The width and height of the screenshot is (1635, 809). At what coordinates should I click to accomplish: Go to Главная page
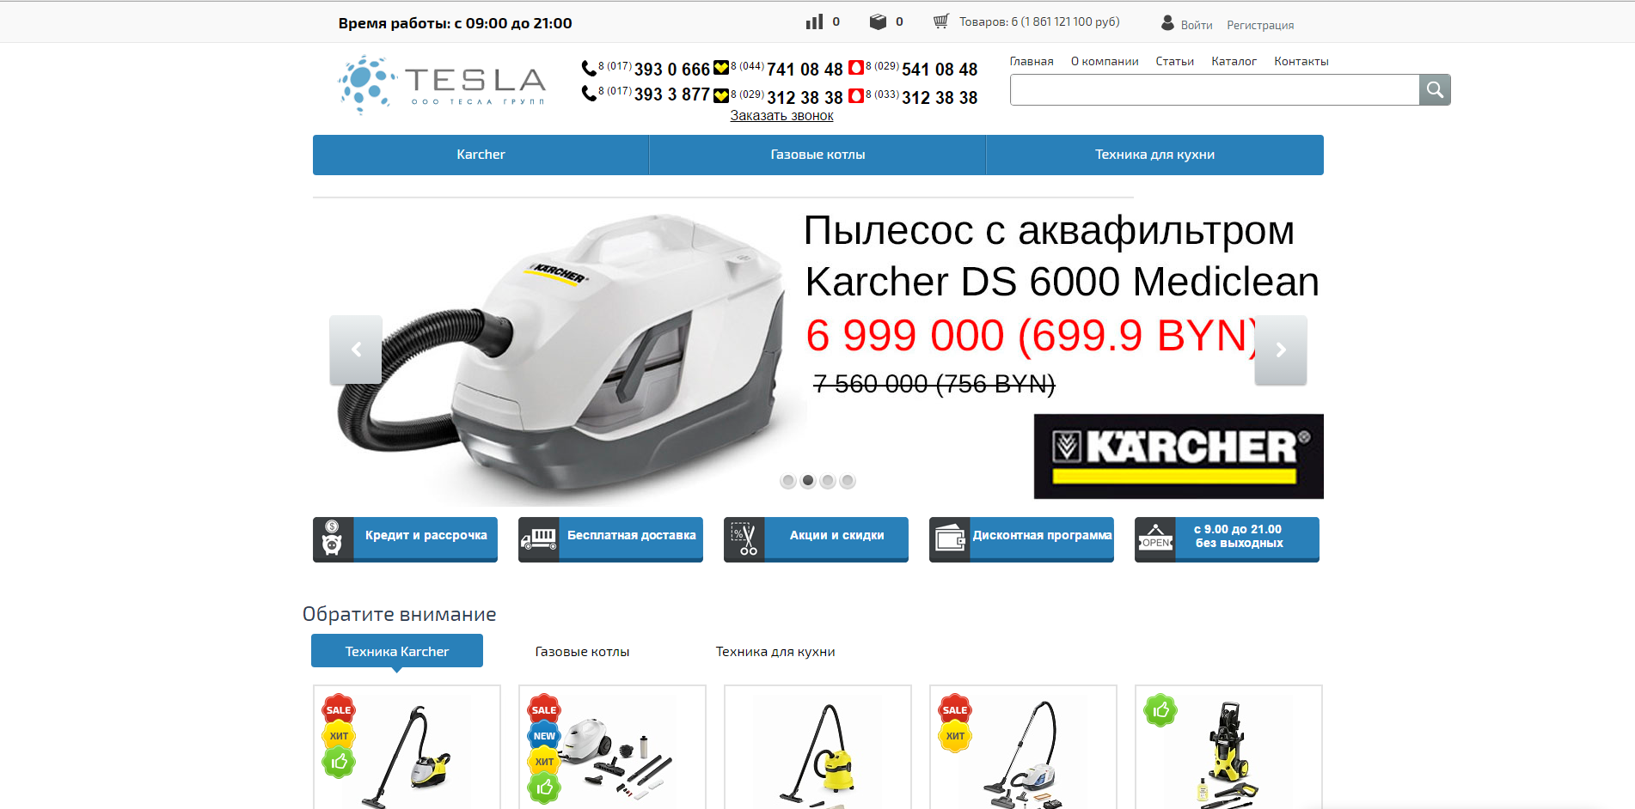[1032, 61]
